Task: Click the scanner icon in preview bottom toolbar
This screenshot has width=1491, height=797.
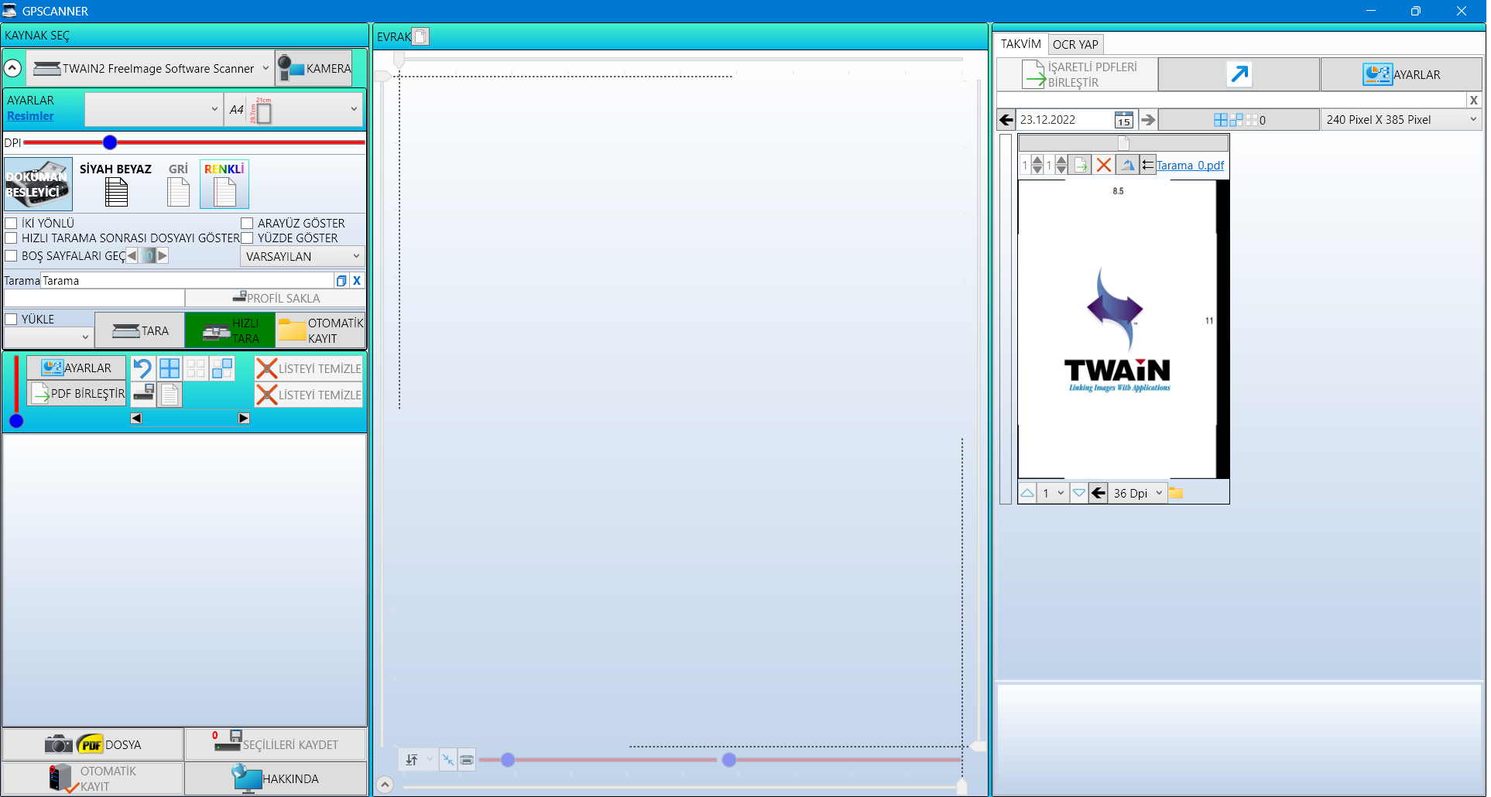Action: pyautogui.click(x=467, y=760)
